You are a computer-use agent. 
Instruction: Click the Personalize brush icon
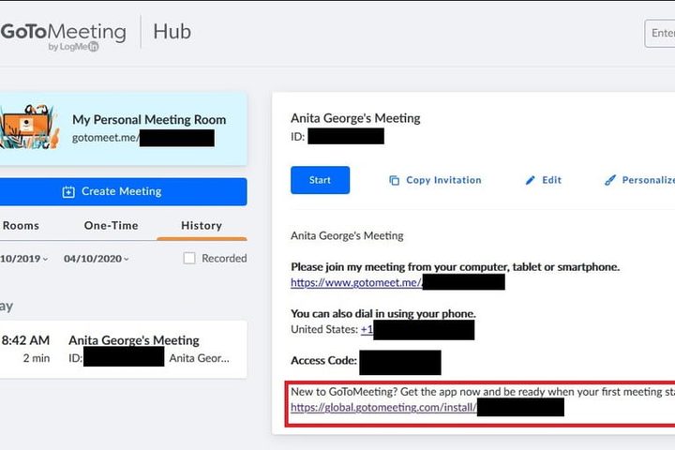click(x=609, y=180)
